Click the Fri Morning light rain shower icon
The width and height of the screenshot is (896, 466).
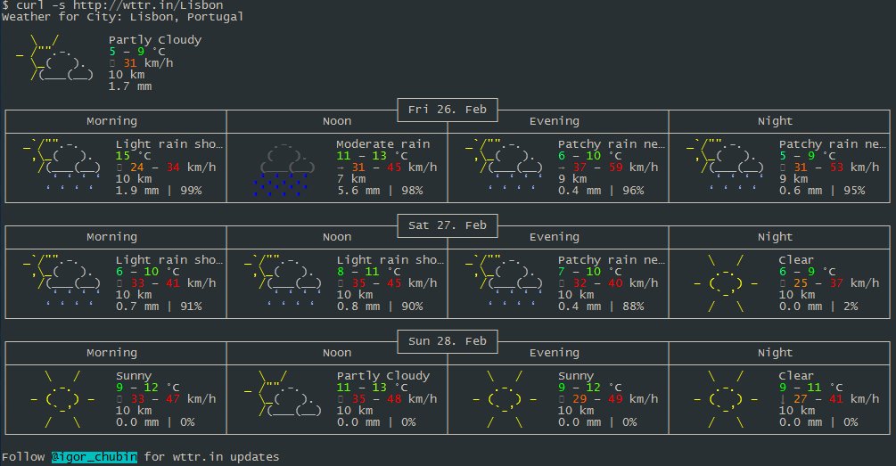(62, 164)
